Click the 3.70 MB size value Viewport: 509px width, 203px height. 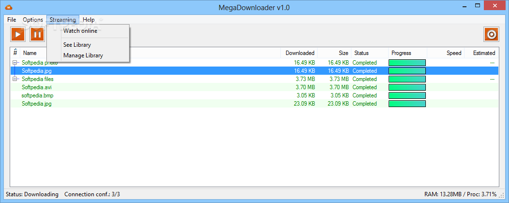point(339,87)
